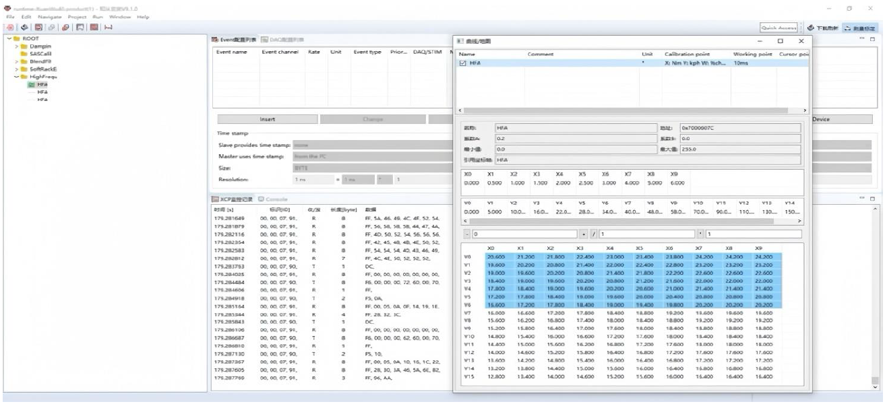Click the Quick Access field
Image resolution: width=885 pixels, height=404 pixels.
click(x=779, y=28)
